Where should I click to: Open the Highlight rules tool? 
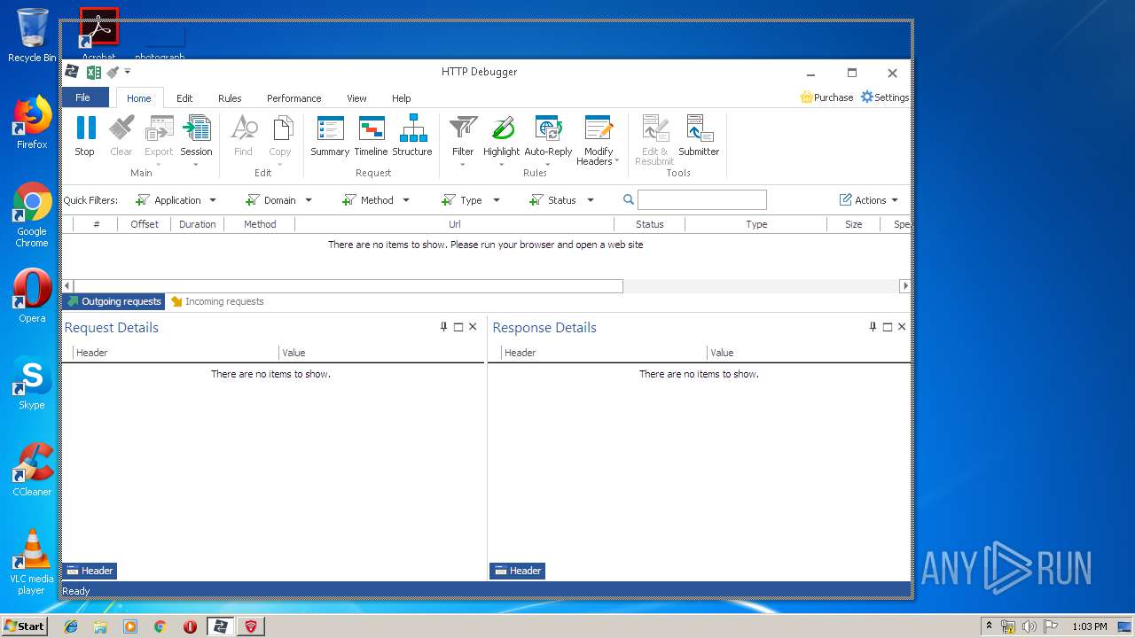point(502,140)
